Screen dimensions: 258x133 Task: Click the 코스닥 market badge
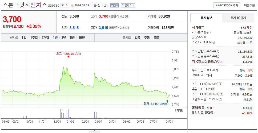65,5
